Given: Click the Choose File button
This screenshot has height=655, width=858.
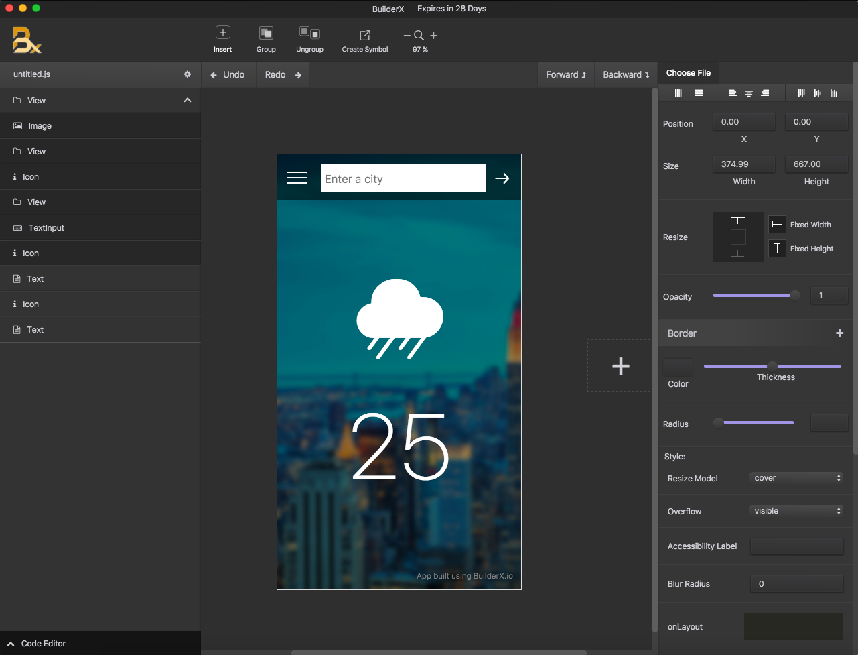Looking at the screenshot, I should (689, 73).
